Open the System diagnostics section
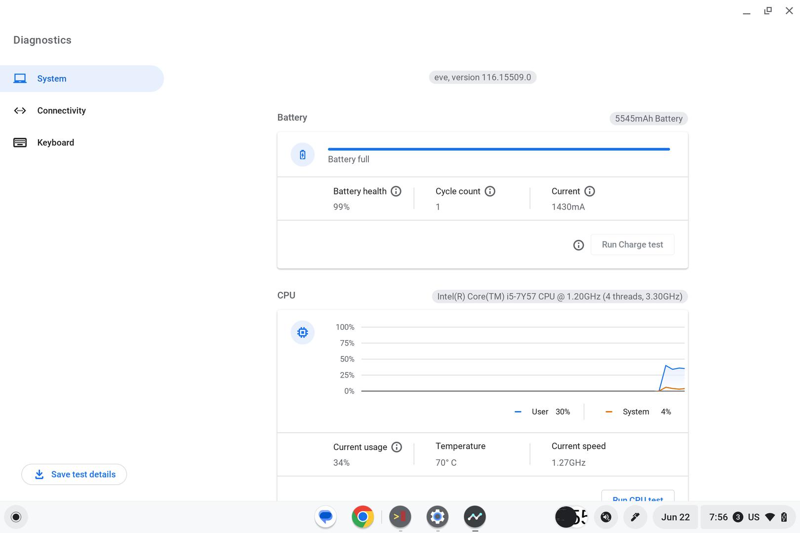The image size is (800, 533). 81,78
